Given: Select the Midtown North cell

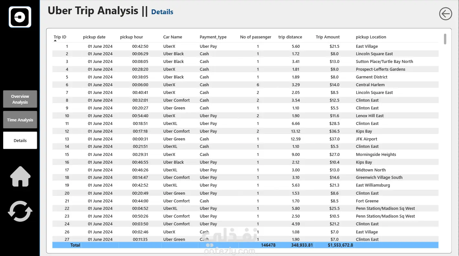Looking at the screenshot, I should (x=371, y=170).
